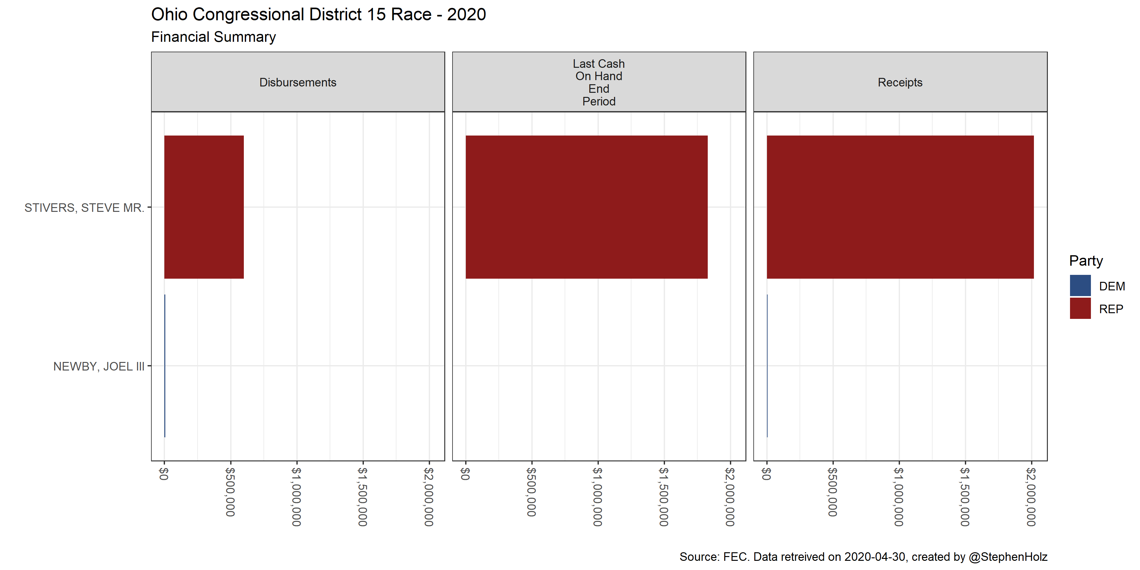Click the Stivers Receipts red bar
This screenshot has width=1140, height=570.
[x=900, y=207]
